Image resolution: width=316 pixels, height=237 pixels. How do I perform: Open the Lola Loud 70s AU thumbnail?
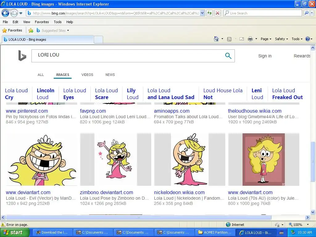264,160
